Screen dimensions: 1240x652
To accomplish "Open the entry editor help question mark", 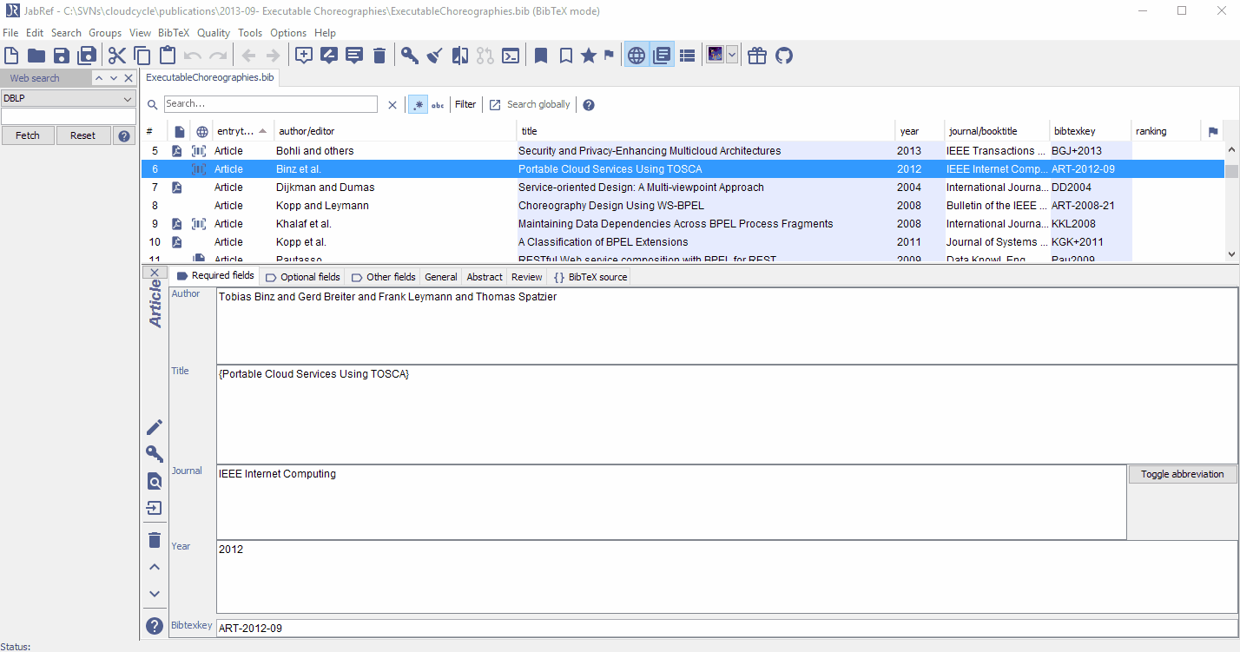I will click(155, 625).
